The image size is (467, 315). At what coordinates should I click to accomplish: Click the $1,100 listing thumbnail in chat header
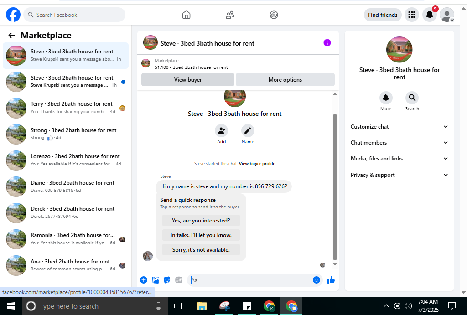(x=145, y=63)
